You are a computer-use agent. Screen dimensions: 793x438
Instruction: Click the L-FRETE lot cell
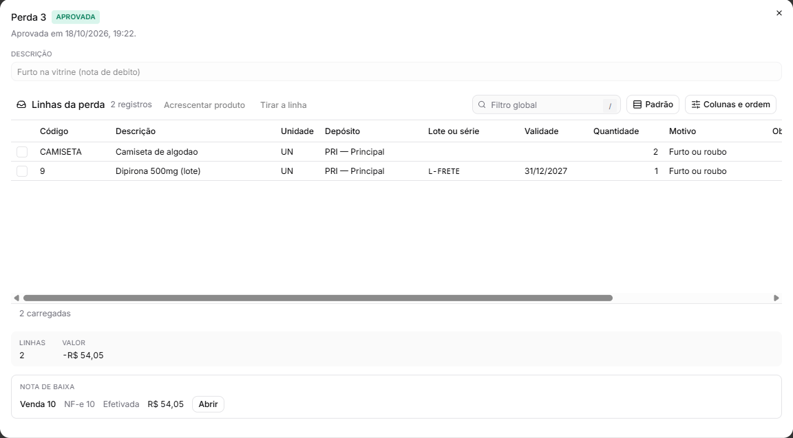(444, 171)
